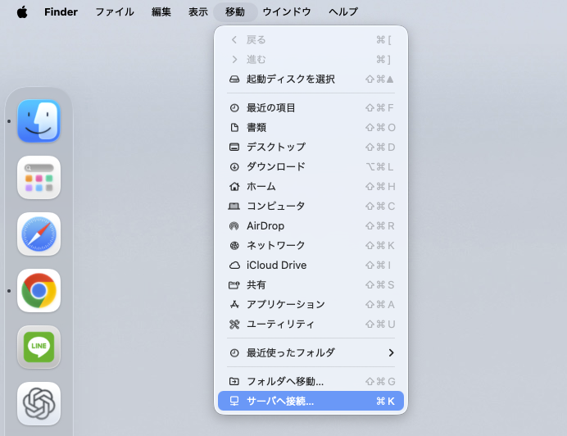Select アプリケーション in the menu

pyautogui.click(x=285, y=304)
